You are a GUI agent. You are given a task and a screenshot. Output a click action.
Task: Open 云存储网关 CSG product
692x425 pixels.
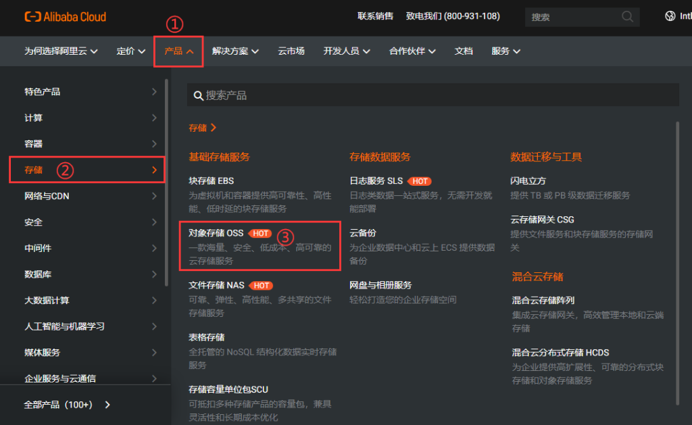coord(542,220)
